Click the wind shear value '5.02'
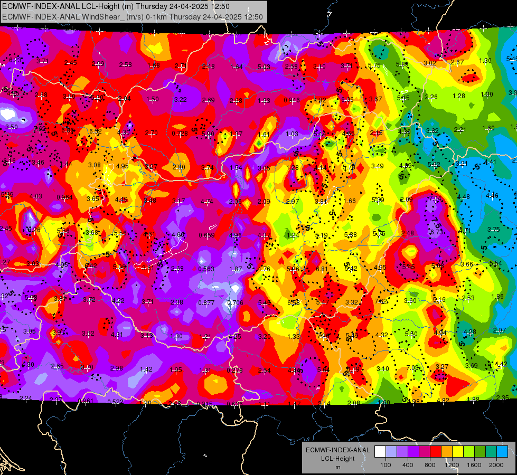The width and height of the screenshot is (517, 475). click(x=434, y=164)
